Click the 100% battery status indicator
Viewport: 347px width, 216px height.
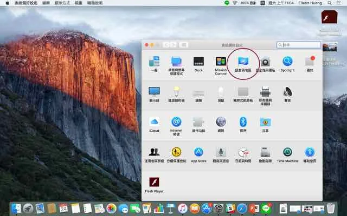pos(248,3)
